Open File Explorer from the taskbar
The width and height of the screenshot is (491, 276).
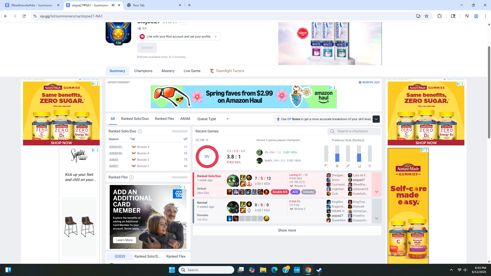(x=263, y=270)
